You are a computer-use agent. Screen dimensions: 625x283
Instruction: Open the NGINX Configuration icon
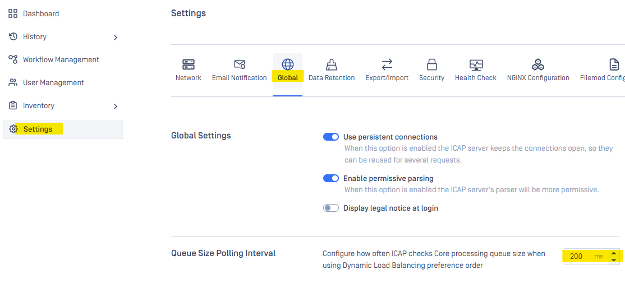(538, 64)
